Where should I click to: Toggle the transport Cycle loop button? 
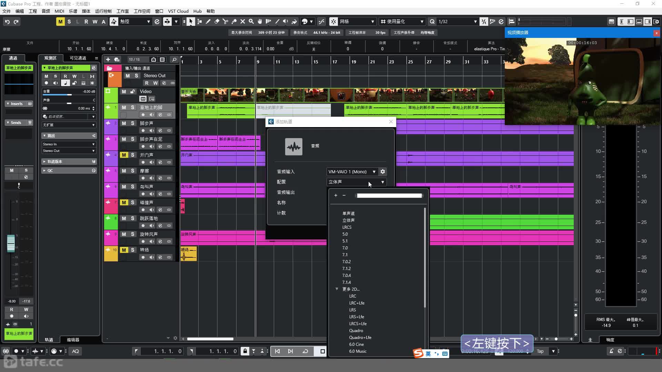pyautogui.click(x=305, y=351)
